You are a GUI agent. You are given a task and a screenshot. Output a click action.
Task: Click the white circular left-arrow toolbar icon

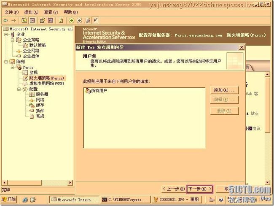(x=80, y=21)
